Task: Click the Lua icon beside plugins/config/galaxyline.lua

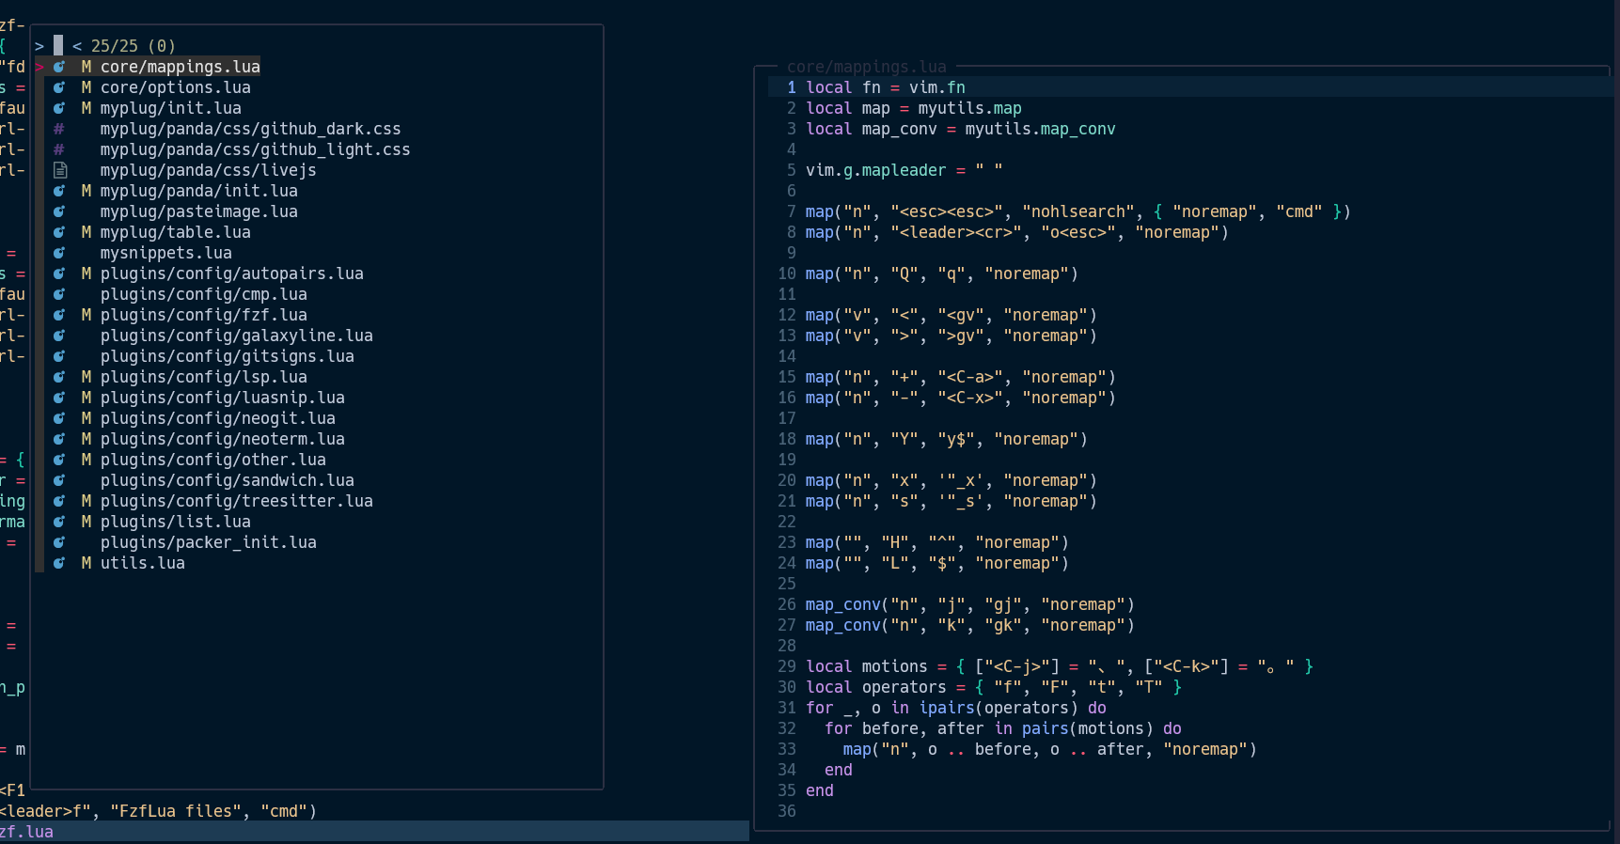Action: [59, 336]
